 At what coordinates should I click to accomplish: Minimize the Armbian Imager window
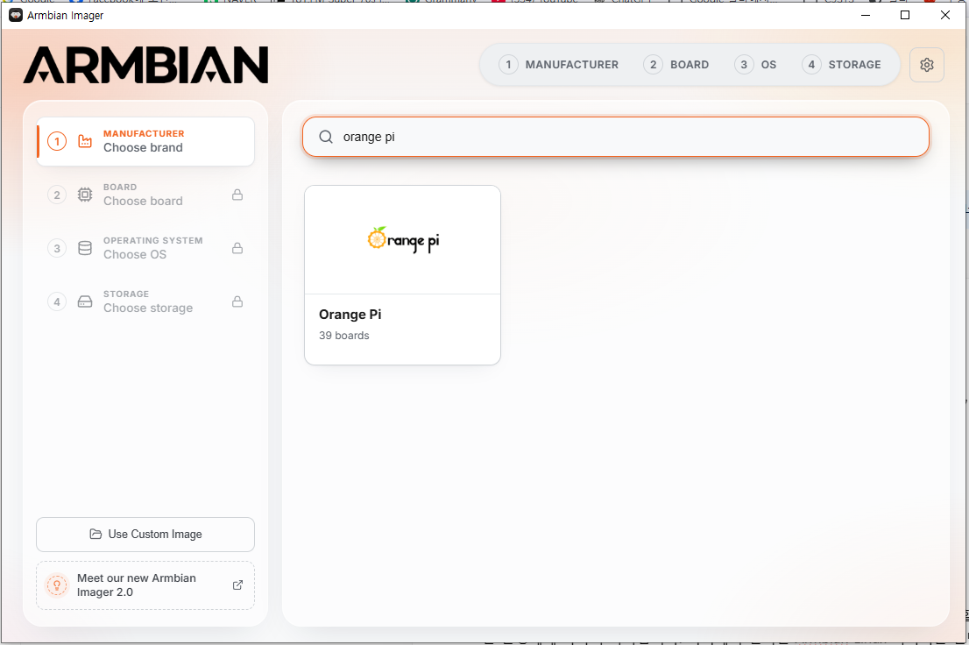coord(866,15)
